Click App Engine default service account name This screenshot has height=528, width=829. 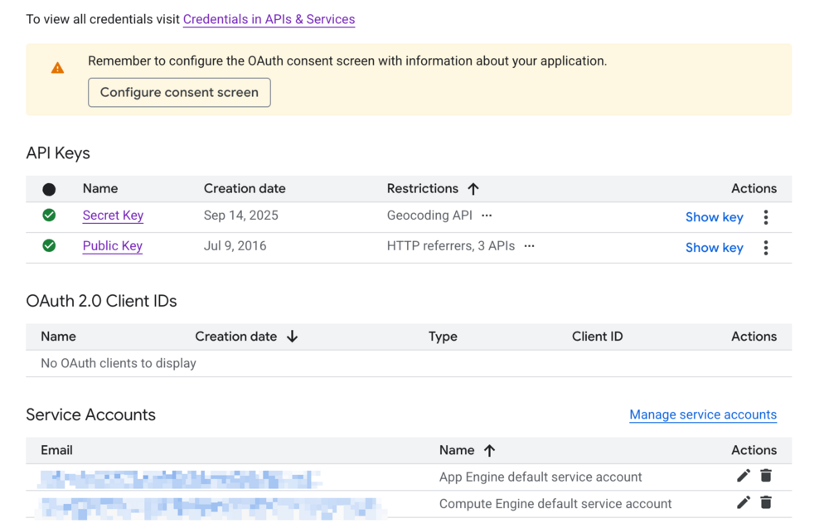point(541,477)
